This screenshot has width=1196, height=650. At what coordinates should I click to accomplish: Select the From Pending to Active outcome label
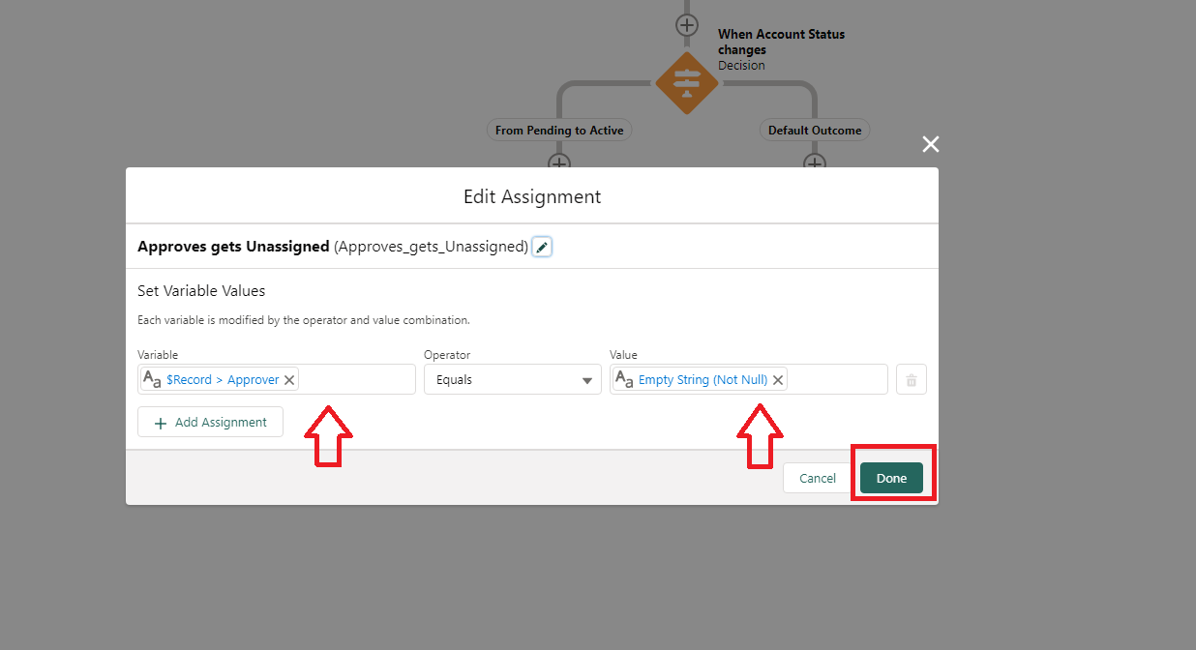[x=558, y=131]
